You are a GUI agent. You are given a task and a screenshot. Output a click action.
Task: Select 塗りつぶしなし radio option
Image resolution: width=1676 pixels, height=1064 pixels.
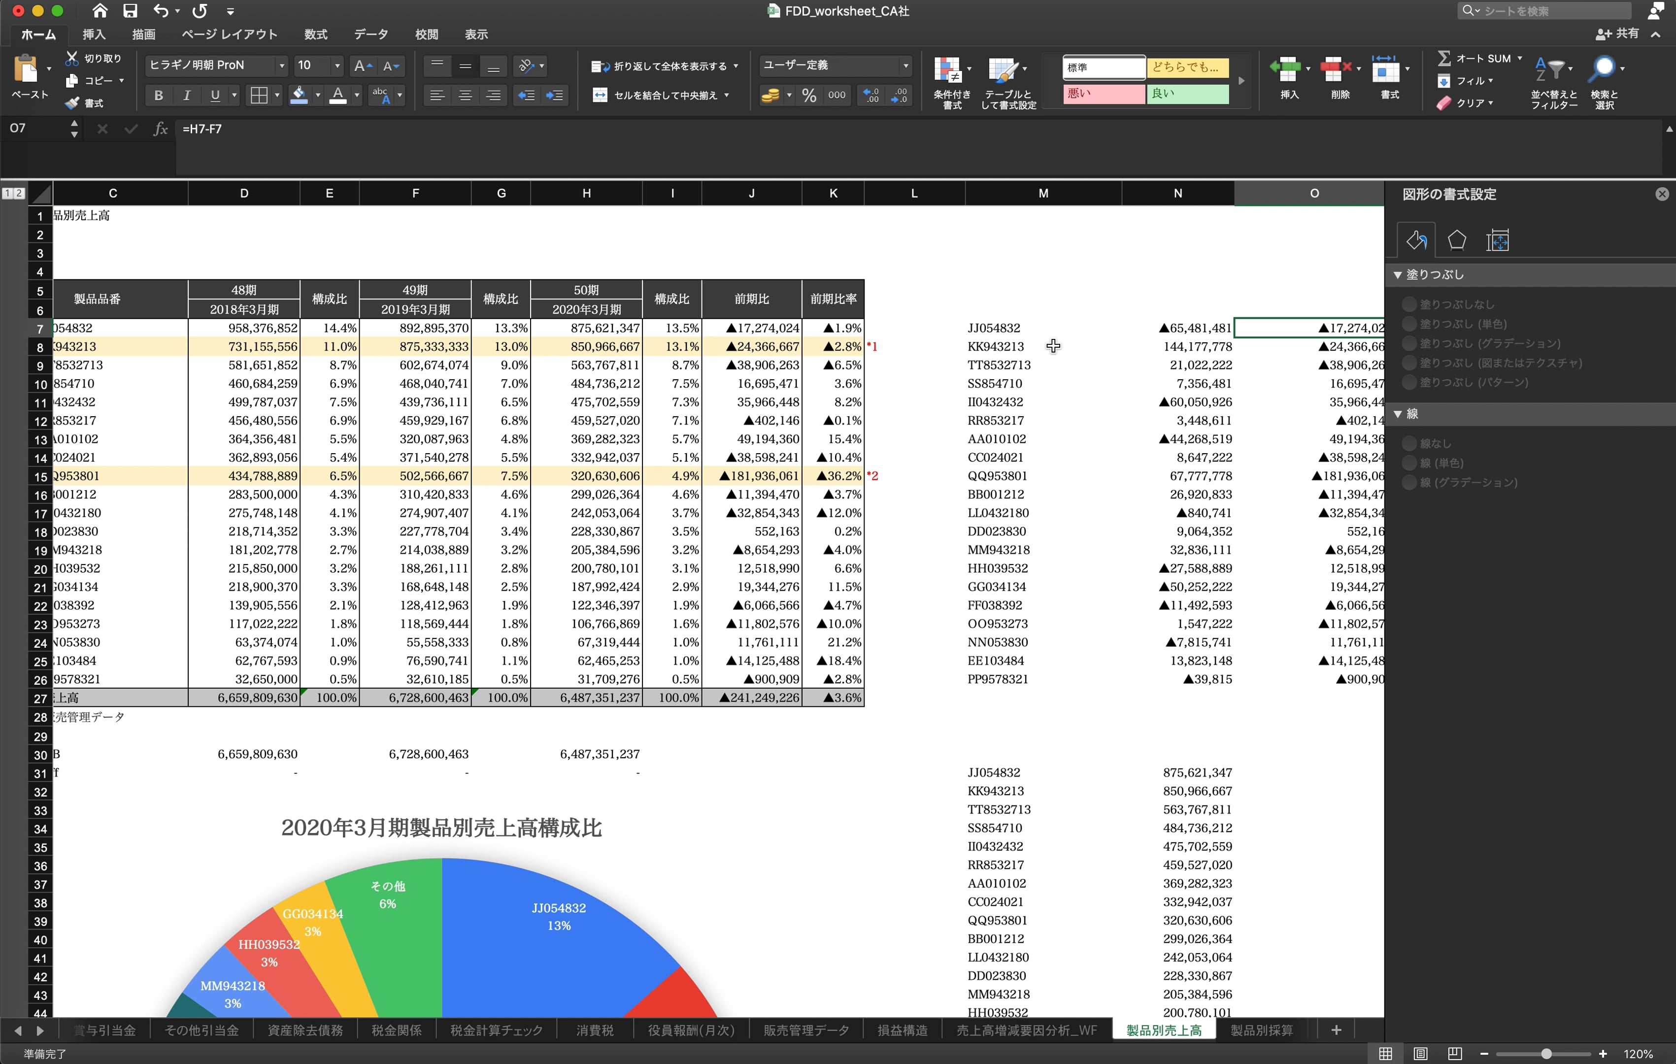click(x=1409, y=304)
